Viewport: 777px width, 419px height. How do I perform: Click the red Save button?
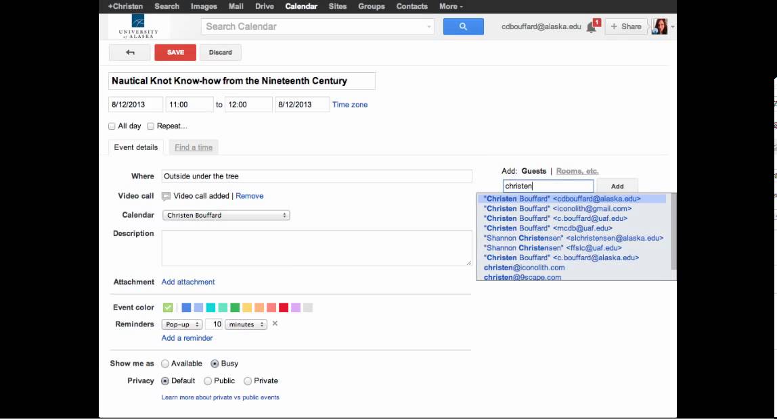(175, 52)
